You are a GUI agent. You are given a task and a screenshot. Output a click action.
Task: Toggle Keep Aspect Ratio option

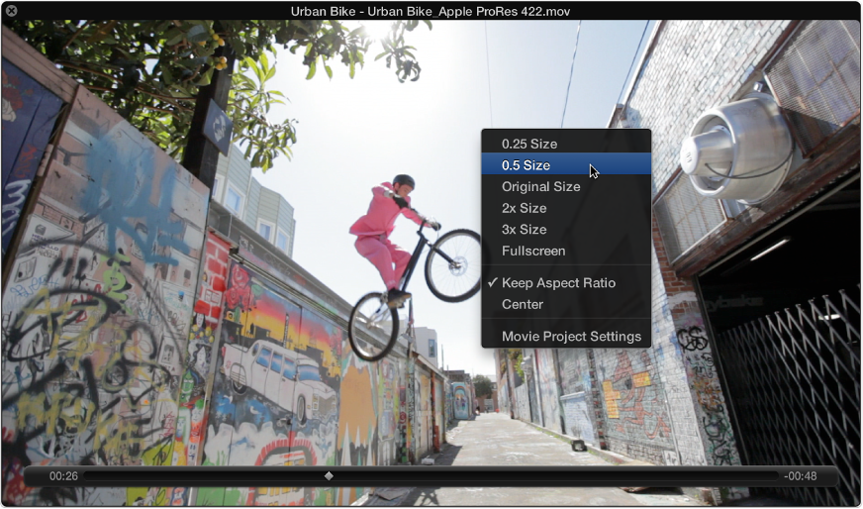click(x=566, y=283)
